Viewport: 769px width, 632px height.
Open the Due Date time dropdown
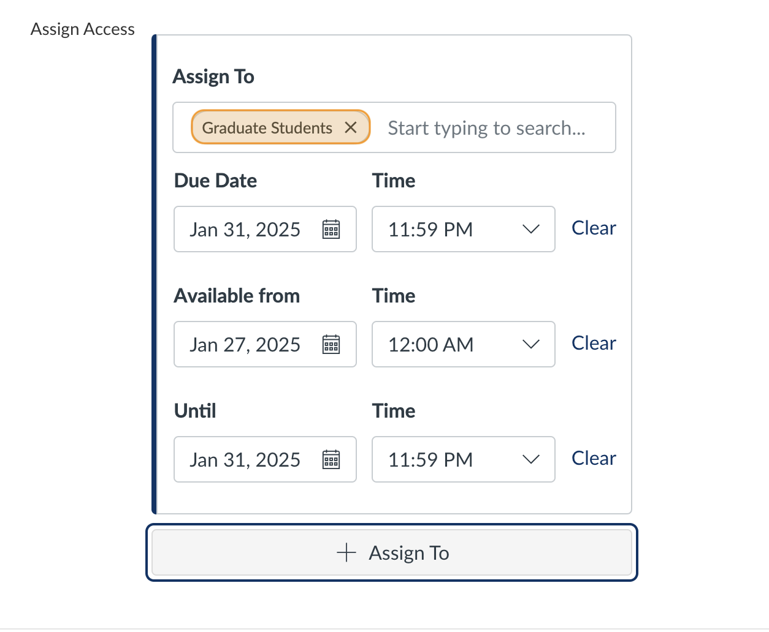coord(531,229)
